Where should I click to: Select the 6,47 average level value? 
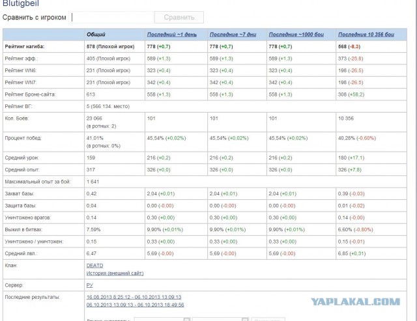pos(91,253)
